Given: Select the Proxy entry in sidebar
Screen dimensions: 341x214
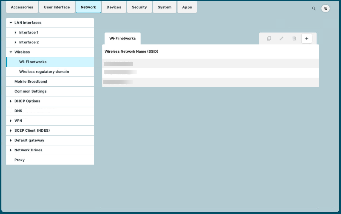Looking at the screenshot, I should 20,160.
